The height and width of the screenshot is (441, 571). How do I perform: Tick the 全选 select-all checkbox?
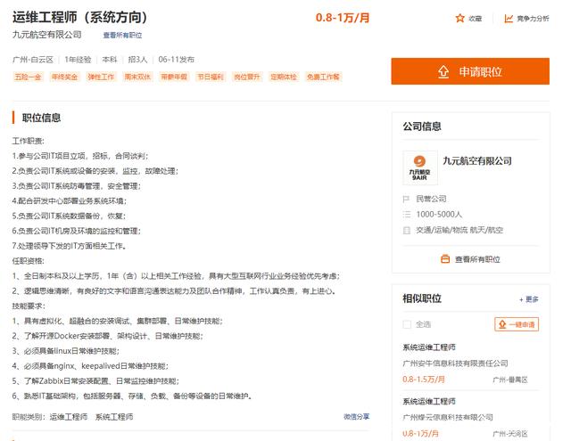[x=407, y=324]
